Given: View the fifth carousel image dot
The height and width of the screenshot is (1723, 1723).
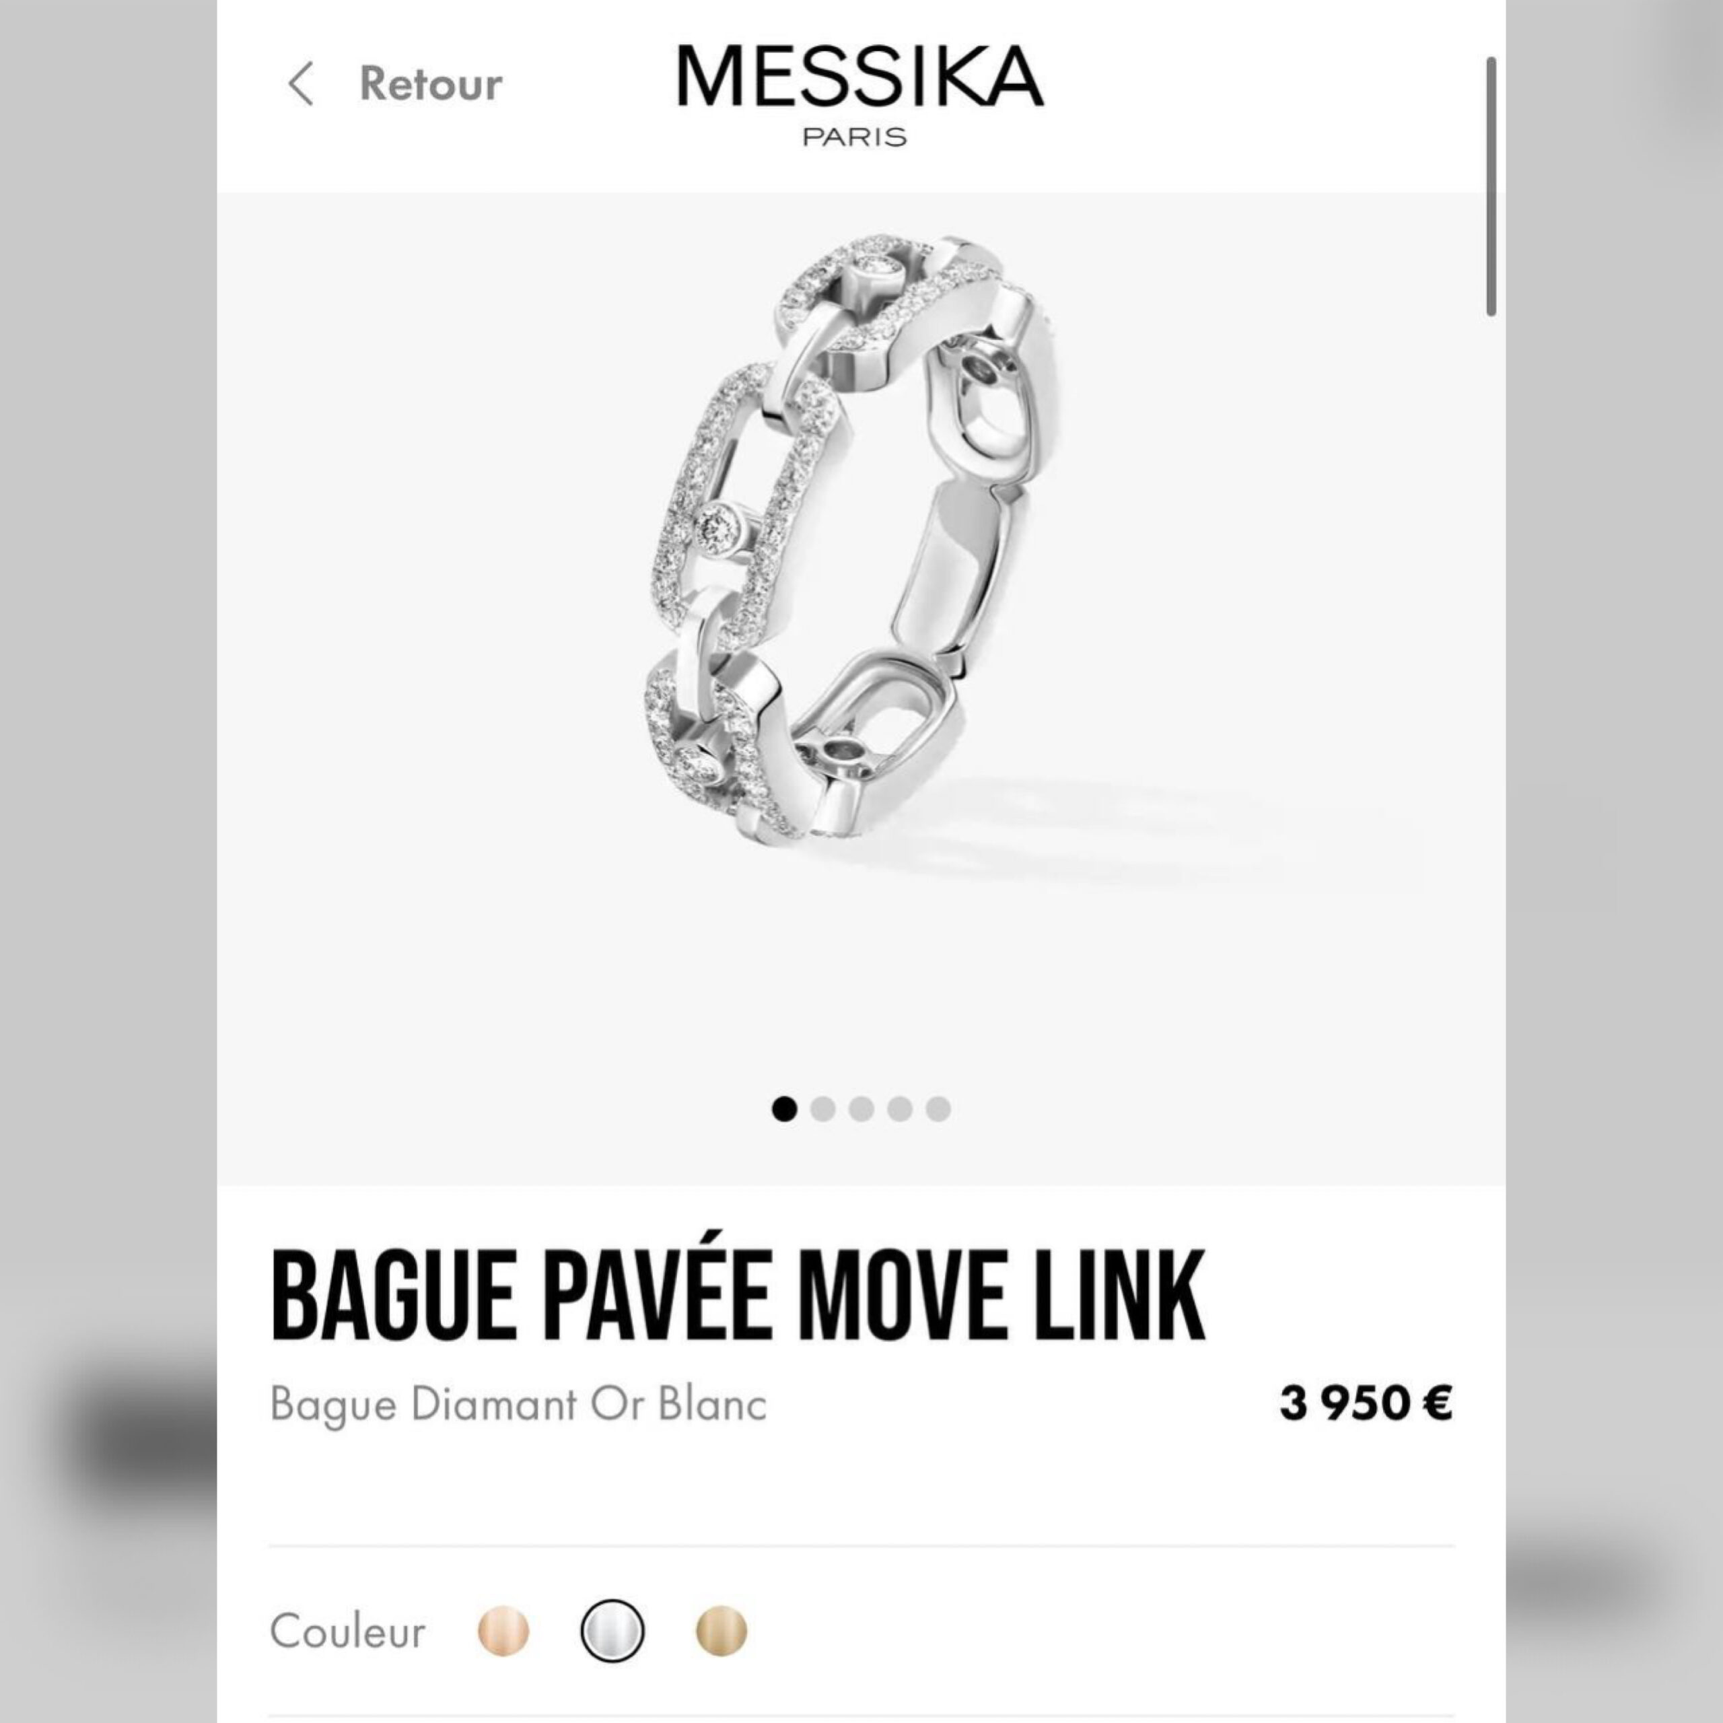Looking at the screenshot, I should pos(938,1109).
